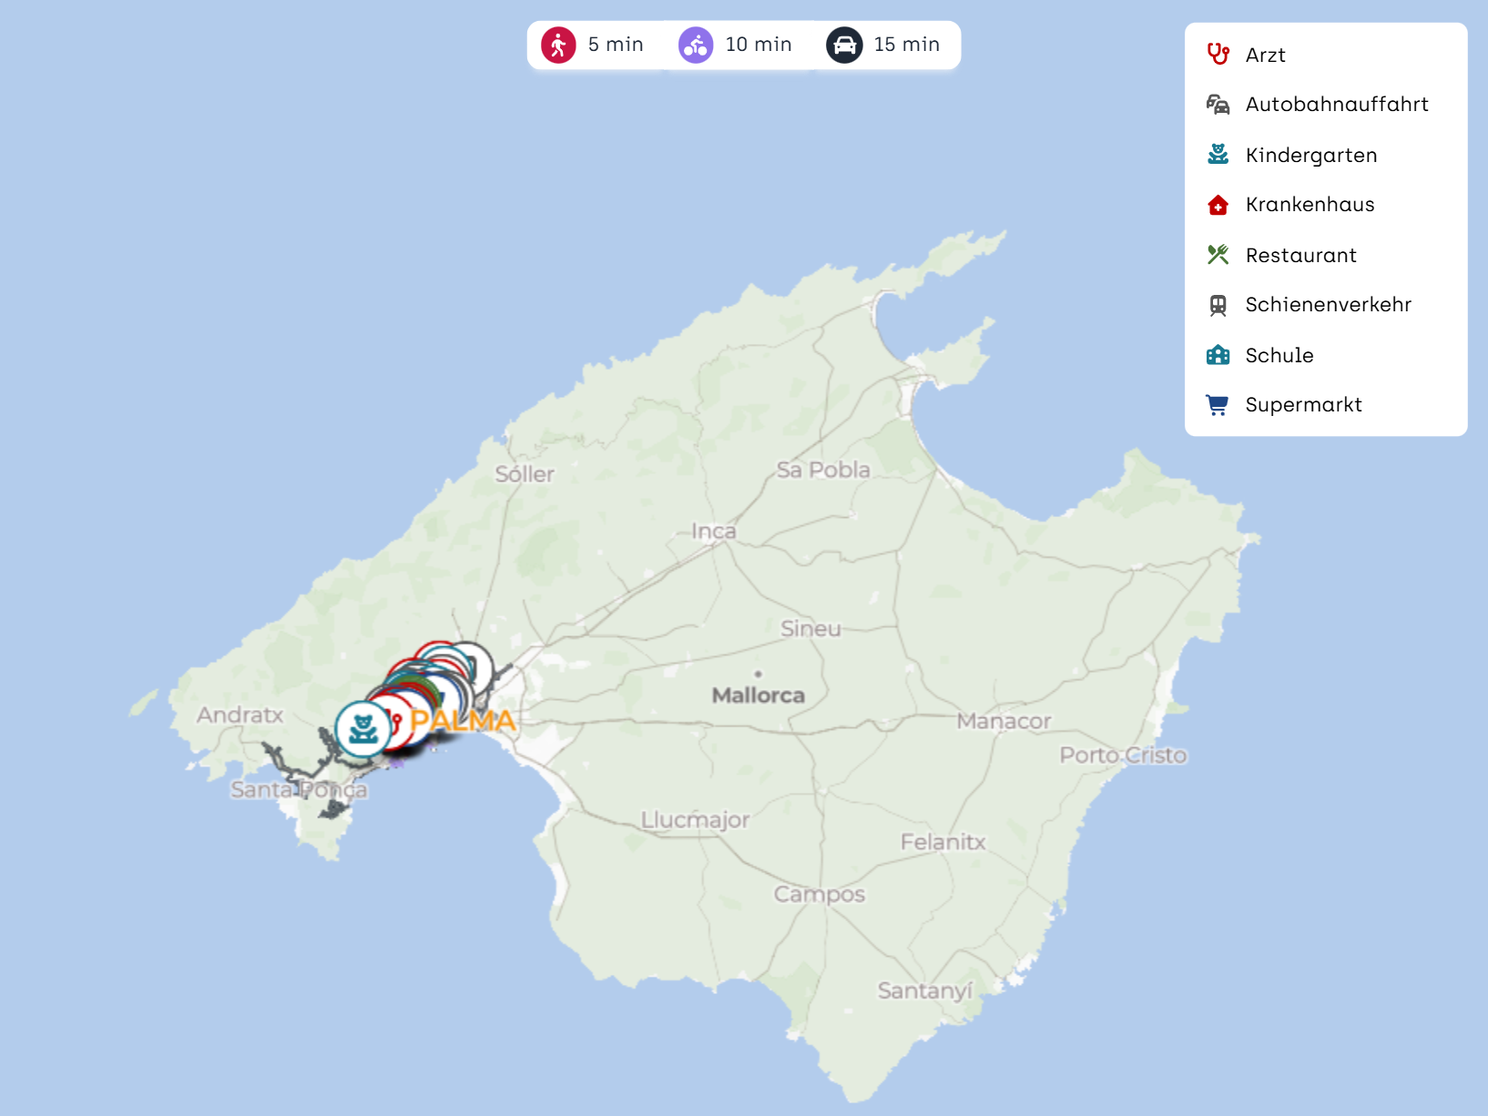
Task: Click the Supermarkt shopping cart icon
Action: [1218, 405]
